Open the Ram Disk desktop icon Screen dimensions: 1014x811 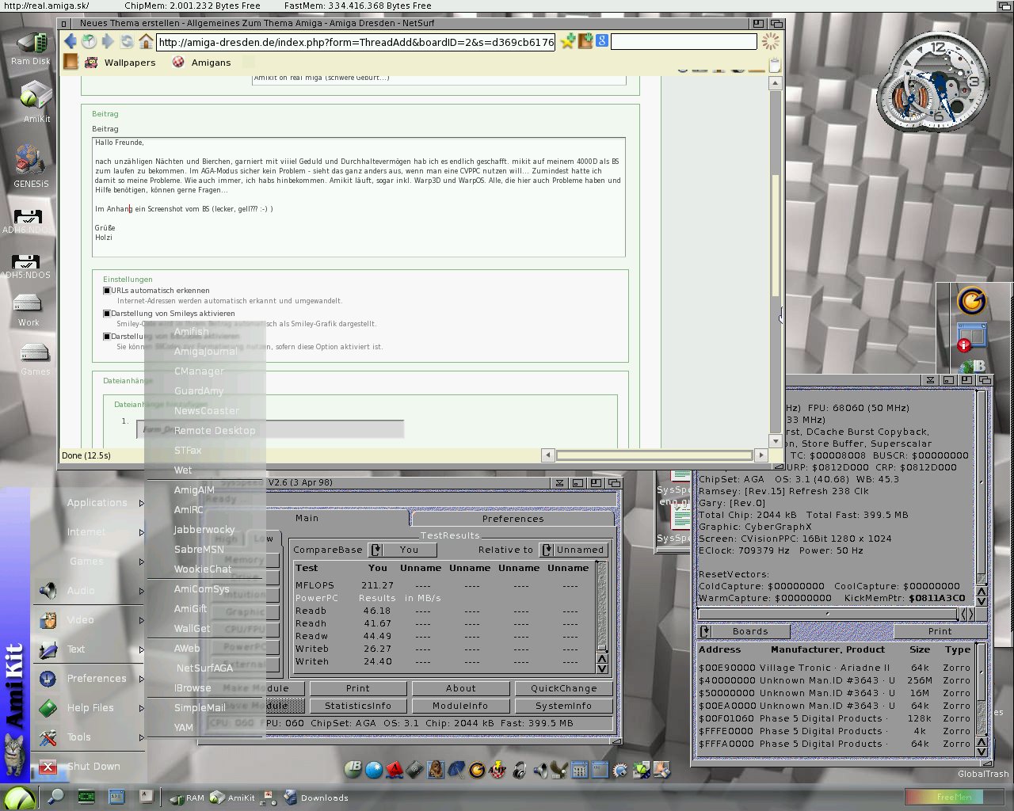31,48
